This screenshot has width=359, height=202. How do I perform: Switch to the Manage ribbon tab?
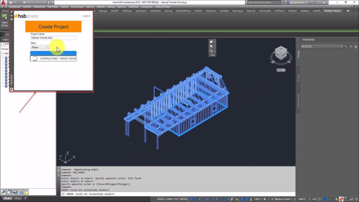point(103,11)
